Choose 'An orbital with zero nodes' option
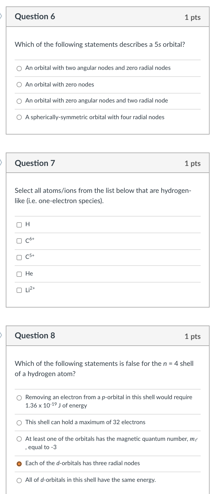The width and height of the screenshot is (216, 494). (x=19, y=85)
